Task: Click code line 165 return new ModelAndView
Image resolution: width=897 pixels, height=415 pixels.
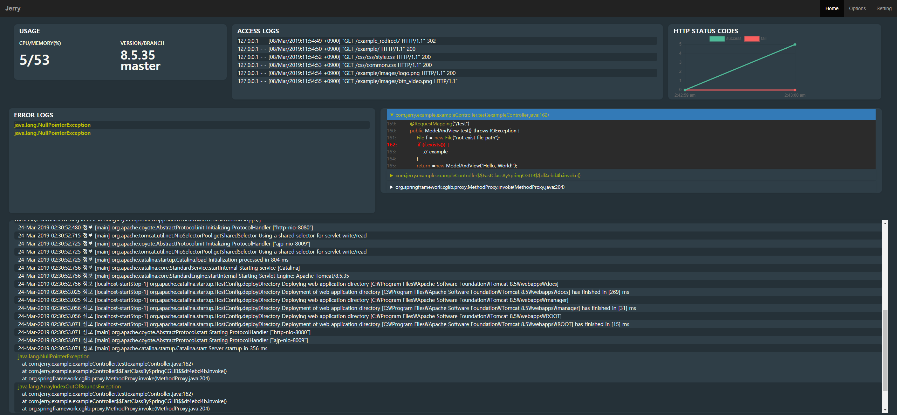Action: pos(631,166)
